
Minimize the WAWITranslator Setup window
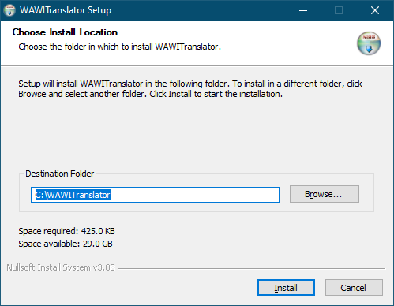303,10
